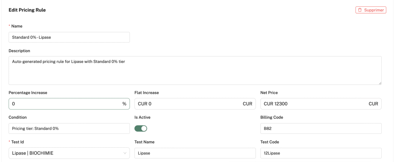Image resolution: width=394 pixels, height=162 pixels.
Task: Click the percent suffix in Percentage Increase
Action: point(124,104)
